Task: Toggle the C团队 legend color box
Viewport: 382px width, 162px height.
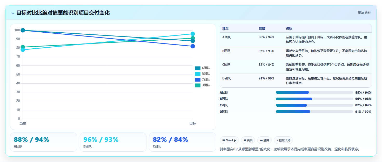Action: pos(198,79)
